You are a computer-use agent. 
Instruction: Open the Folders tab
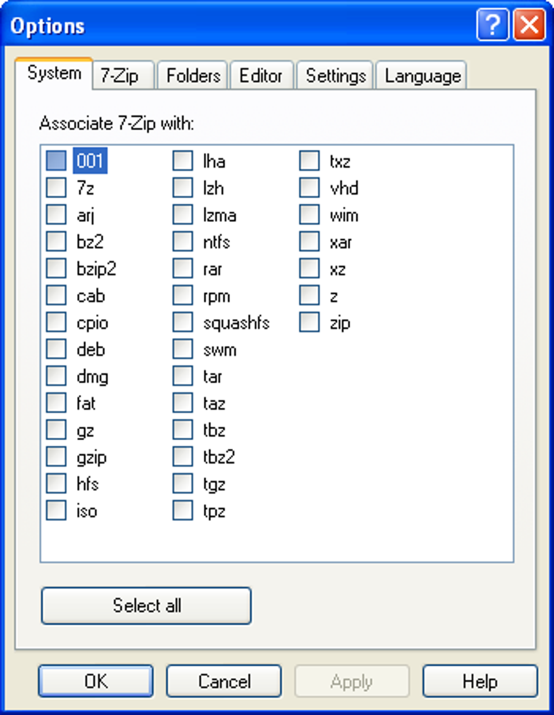pyautogui.click(x=193, y=75)
